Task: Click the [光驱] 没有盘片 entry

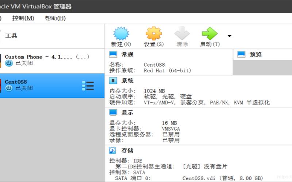Action: (x=204, y=166)
